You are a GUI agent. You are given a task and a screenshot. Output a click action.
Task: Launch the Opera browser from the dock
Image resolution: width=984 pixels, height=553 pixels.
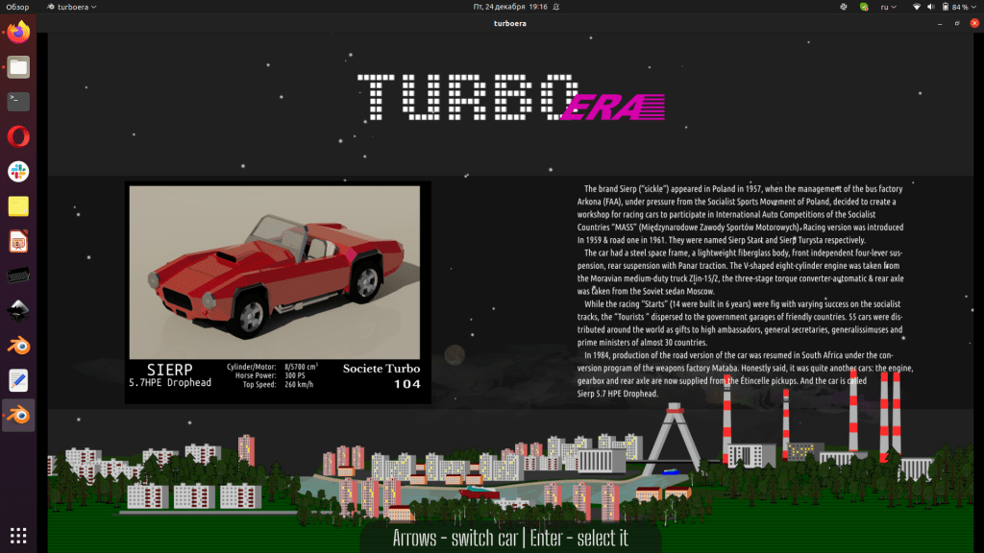18,136
